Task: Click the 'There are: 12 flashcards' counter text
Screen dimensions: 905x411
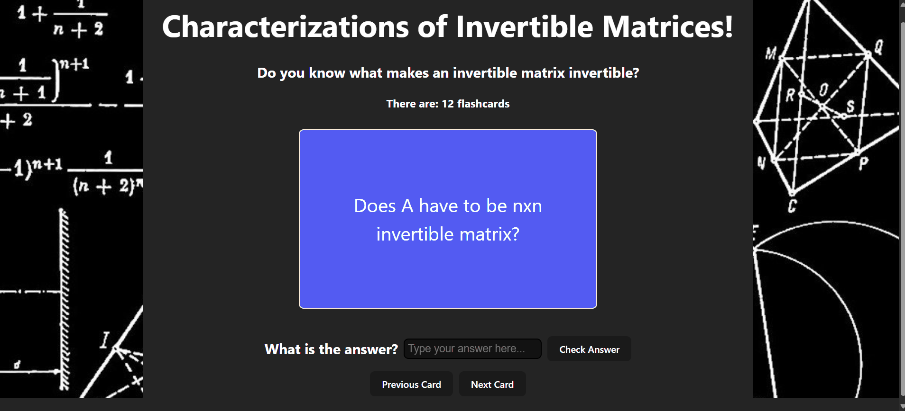Action: tap(448, 104)
